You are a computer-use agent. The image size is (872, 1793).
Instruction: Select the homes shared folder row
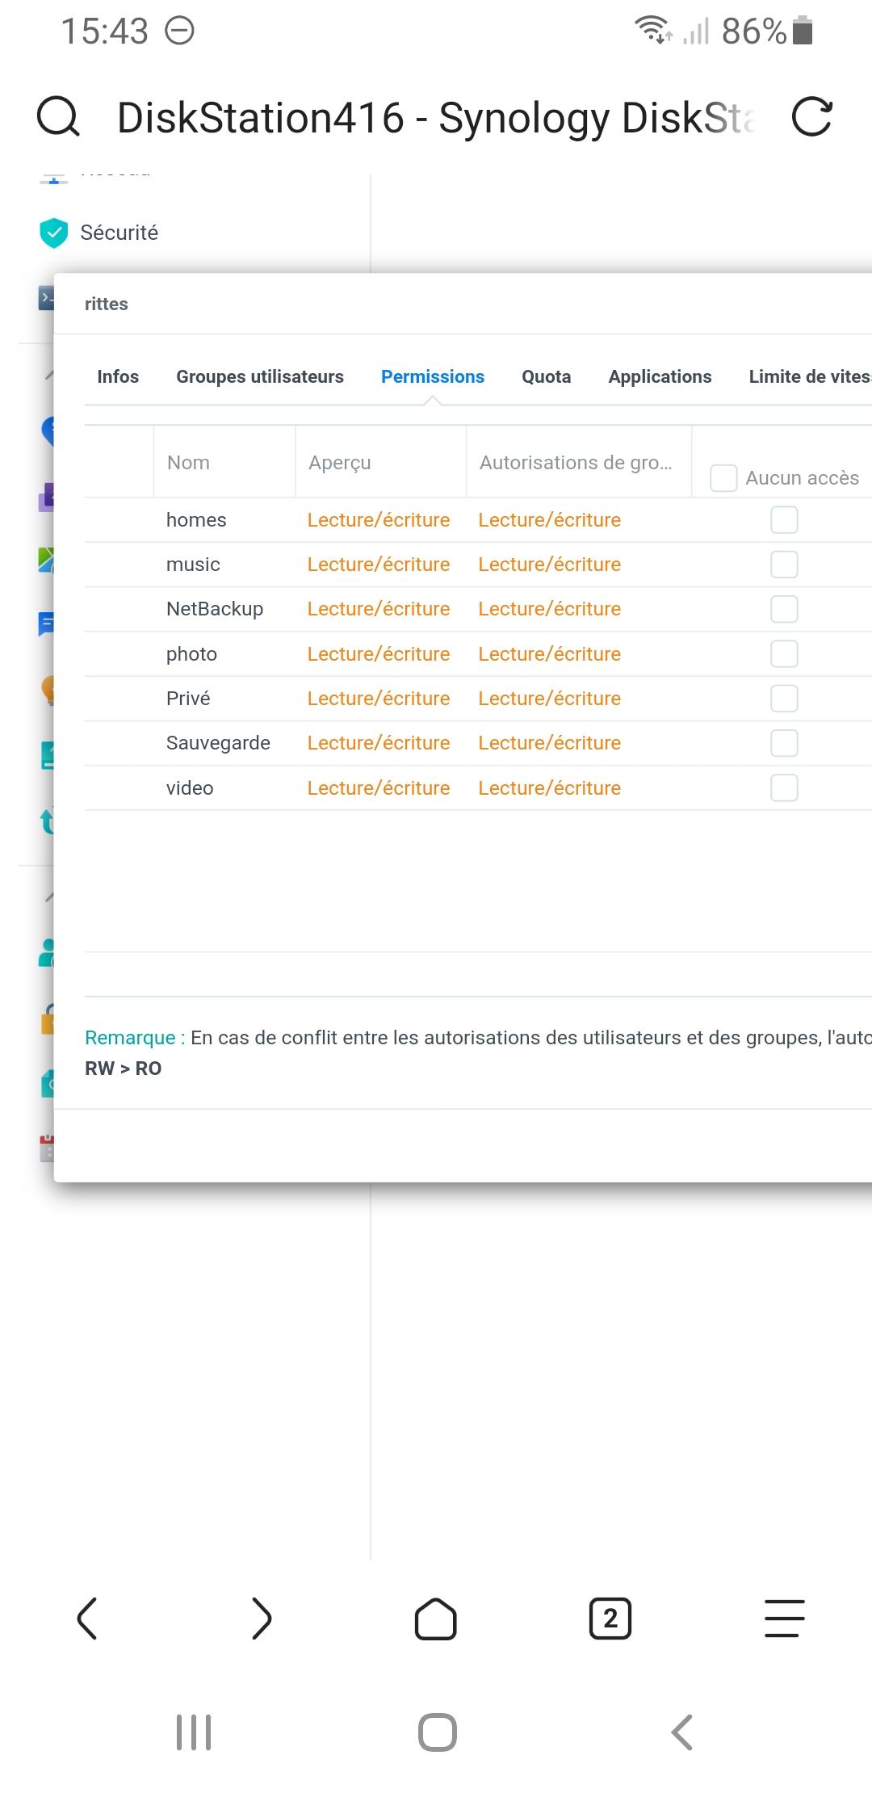[x=478, y=520]
